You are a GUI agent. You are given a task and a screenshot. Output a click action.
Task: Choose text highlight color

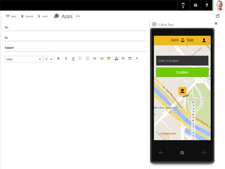point(109,59)
